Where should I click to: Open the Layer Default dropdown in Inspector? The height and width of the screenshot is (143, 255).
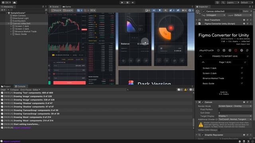243,15
